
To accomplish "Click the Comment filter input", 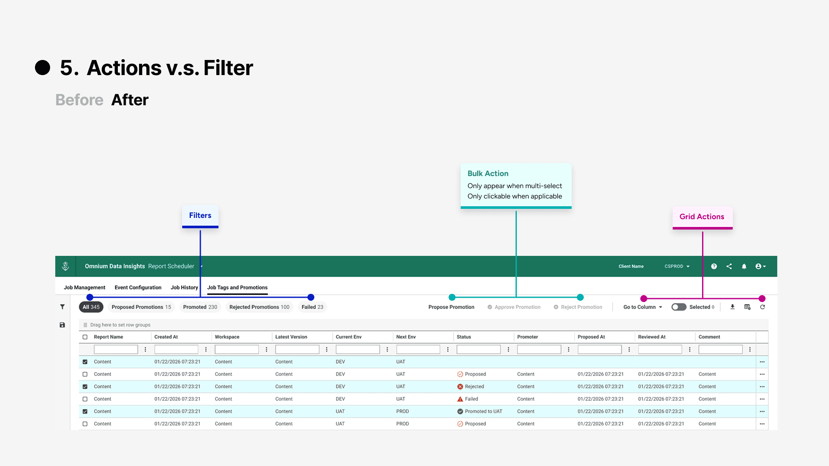I will [x=720, y=349].
